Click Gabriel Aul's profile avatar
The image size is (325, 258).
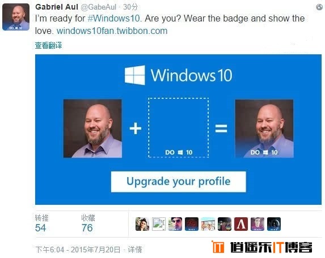(16, 17)
